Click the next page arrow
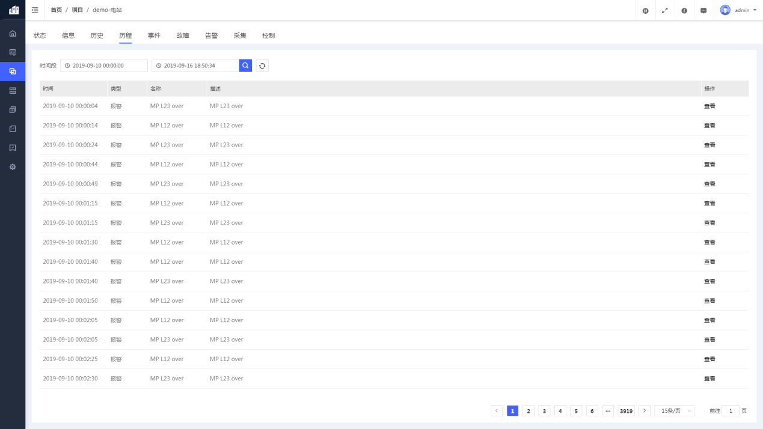Viewport: 763px width, 429px height. tap(645, 411)
